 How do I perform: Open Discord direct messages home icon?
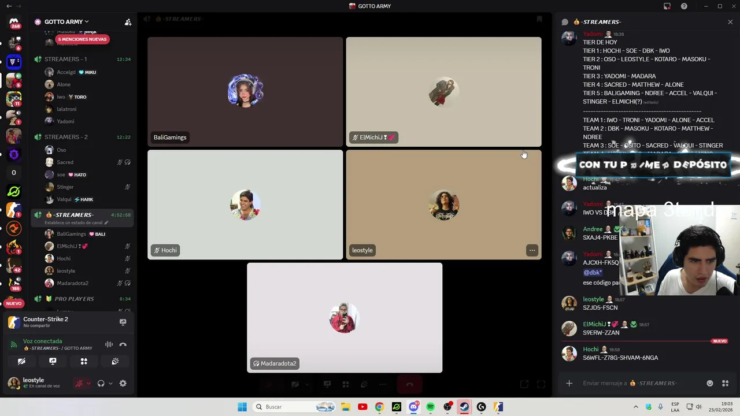(x=14, y=22)
